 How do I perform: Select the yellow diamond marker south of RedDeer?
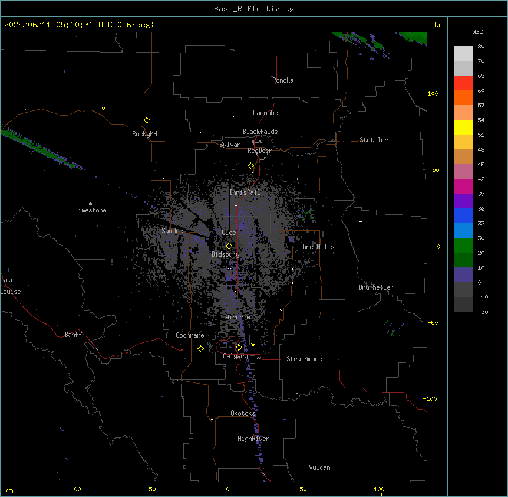pyautogui.click(x=250, y=166)
